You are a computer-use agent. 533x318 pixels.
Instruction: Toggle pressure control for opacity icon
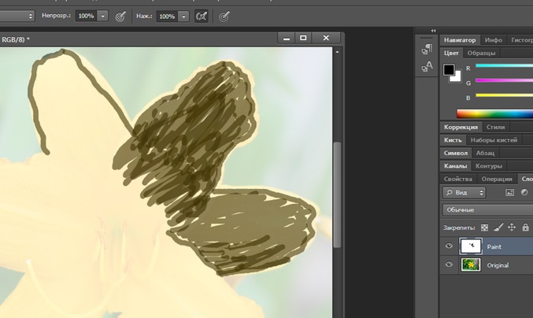[x=120, y=16]
